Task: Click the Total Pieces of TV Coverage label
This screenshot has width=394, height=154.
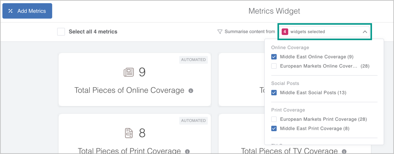Action: click(289, 151)
